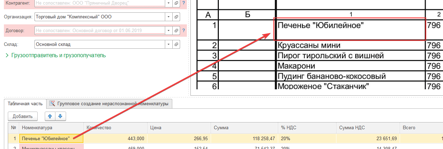Click the Склад field Основной склад

[99, 44]
